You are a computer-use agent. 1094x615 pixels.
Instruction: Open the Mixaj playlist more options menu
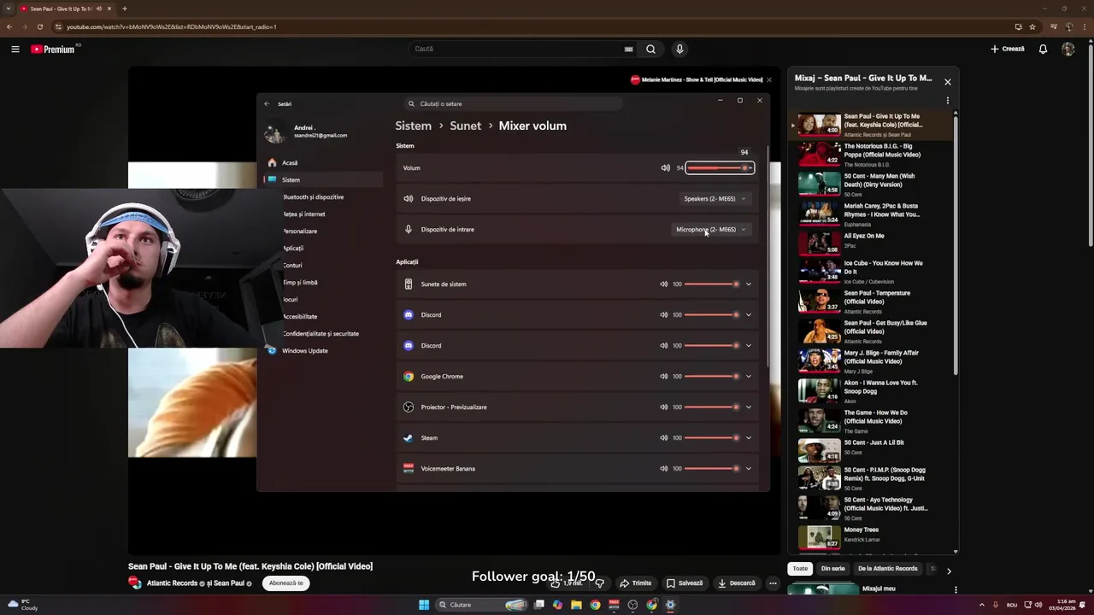pos(947,101)
